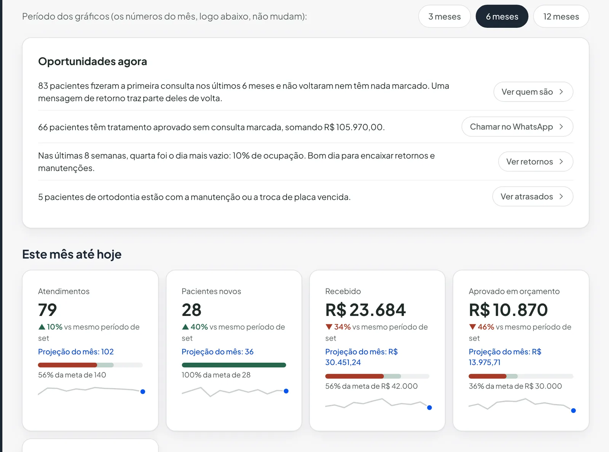Click the Recebido value R$ 23.684
Image resolution: width=609 pixels, height=452 pixels.
(365, 310)
